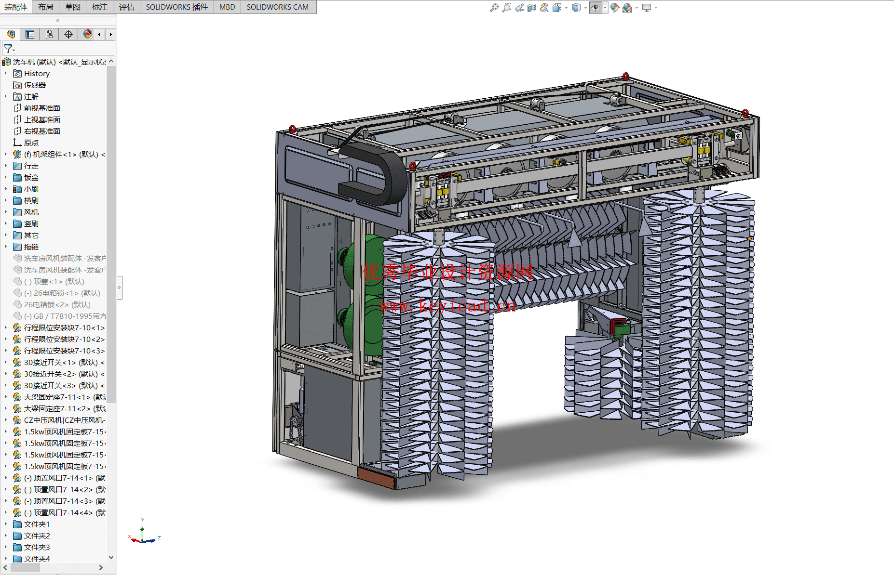The height and width of the screenshot is (575, 894).
Task: Open the Hide/Show Items dropdown arrow
Action: point(605,8)
